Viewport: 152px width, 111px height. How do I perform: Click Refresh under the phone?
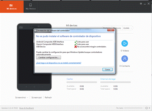[x=48, y=98]
